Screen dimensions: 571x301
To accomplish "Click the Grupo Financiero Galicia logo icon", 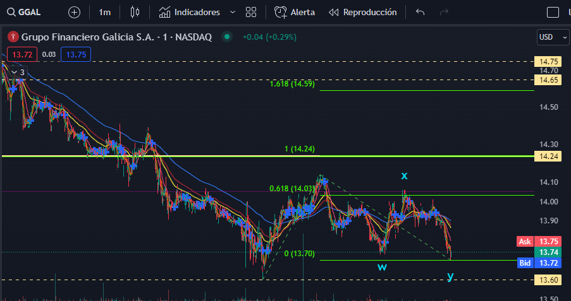I will click(x=13, y=37).
